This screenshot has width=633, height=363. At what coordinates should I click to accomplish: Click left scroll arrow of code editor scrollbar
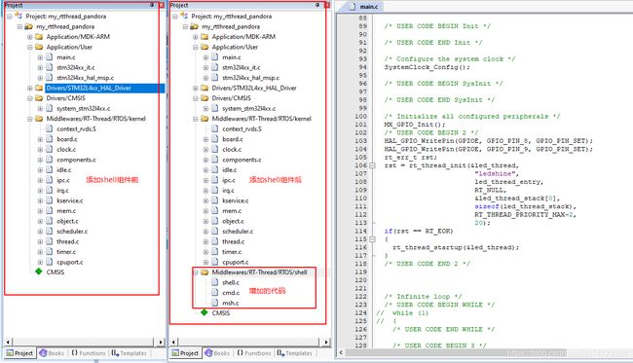tap(341, 352)
